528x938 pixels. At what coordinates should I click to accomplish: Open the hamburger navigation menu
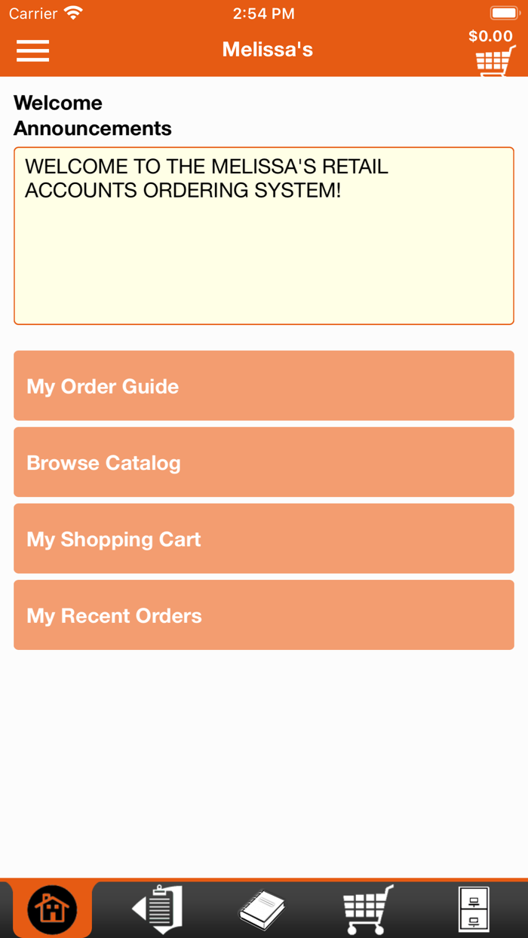point(32,51)
